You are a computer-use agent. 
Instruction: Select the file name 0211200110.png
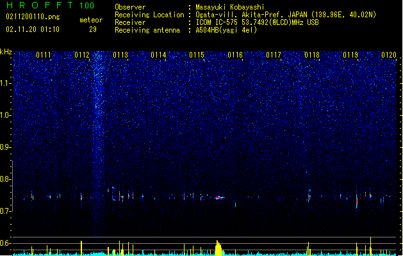33,17
